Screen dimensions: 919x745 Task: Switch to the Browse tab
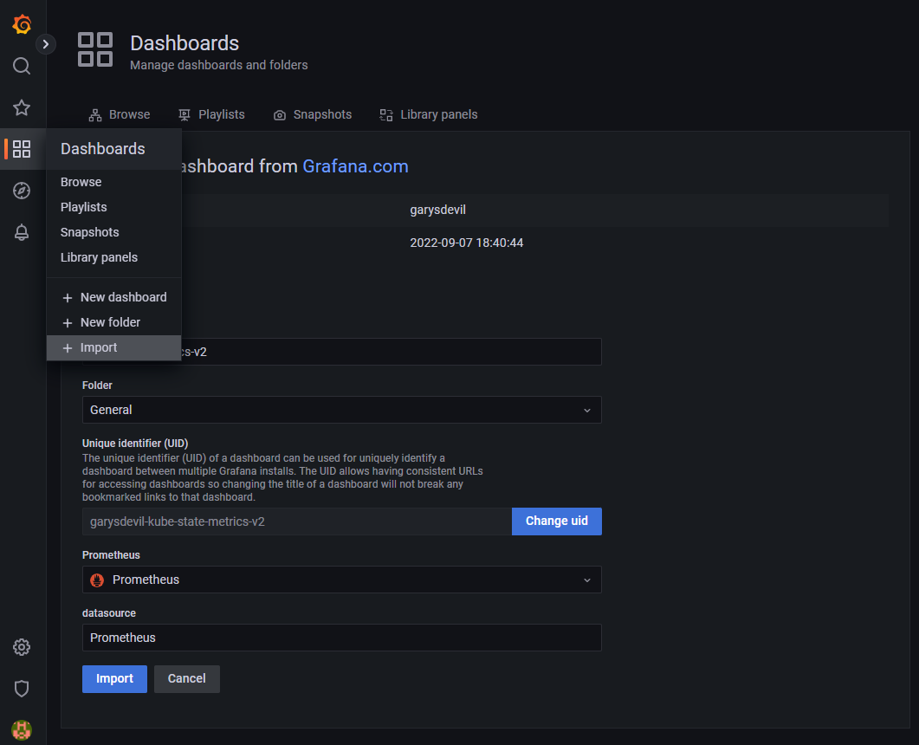(x=120, y=115)
